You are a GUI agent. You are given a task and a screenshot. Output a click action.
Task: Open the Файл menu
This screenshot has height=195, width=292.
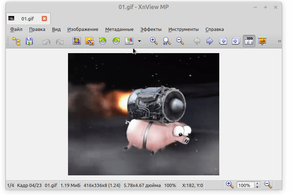click(16, 29)
